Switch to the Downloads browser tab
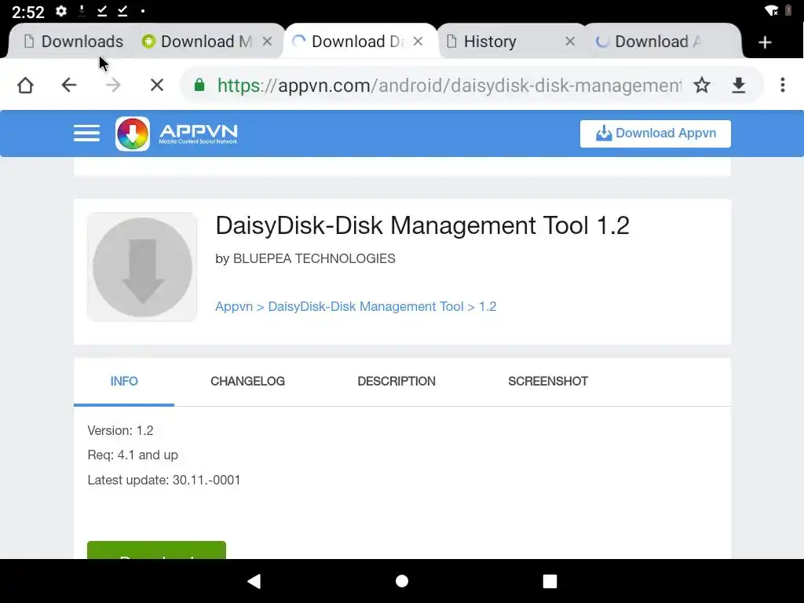 (73, 42)
